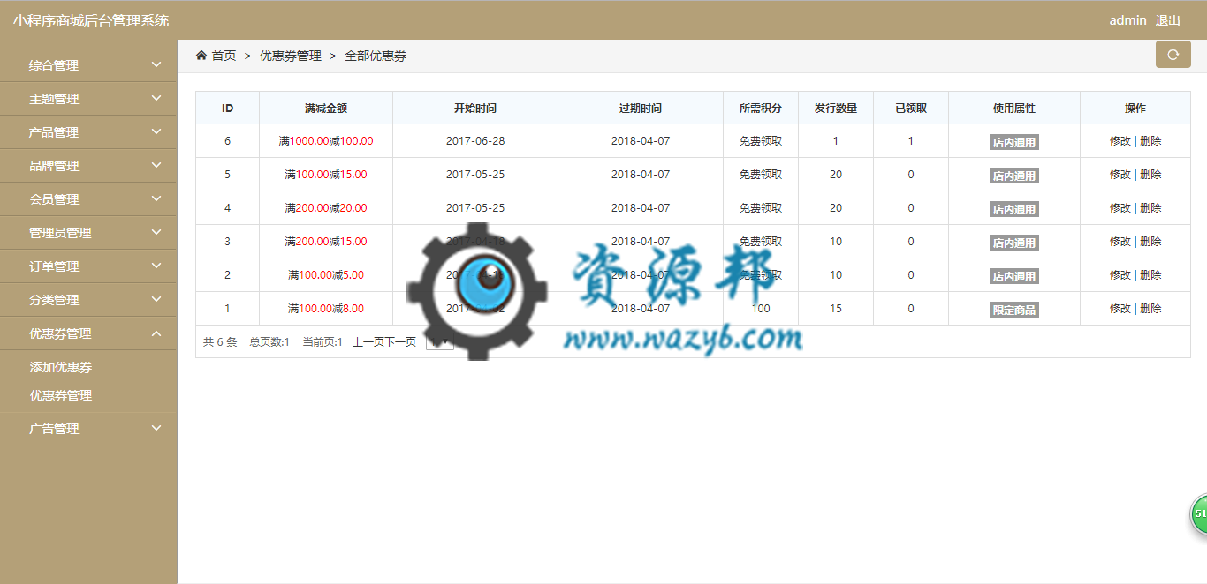This screenshot has height=584, width=1207.
Task: Click 全部优惠券 breadcrumb text
Action: click(376, 56)
